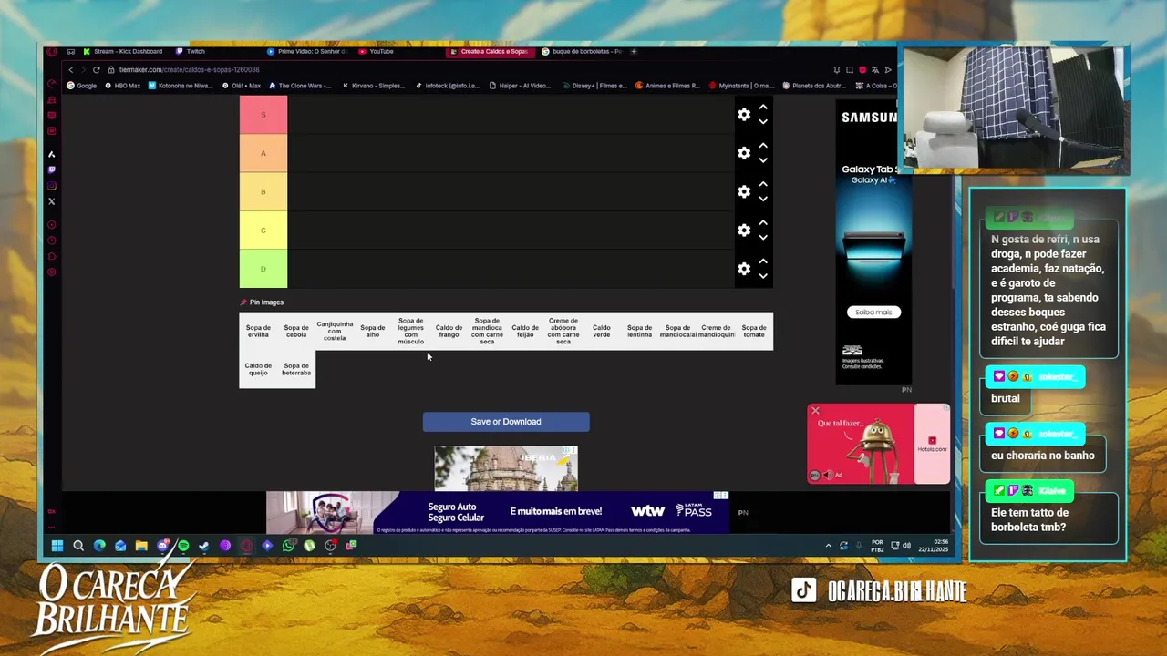The width and height of the screenshot is (1167, 656).
Task: Switch to the Twitch browser tab
Action: point(191,51)
